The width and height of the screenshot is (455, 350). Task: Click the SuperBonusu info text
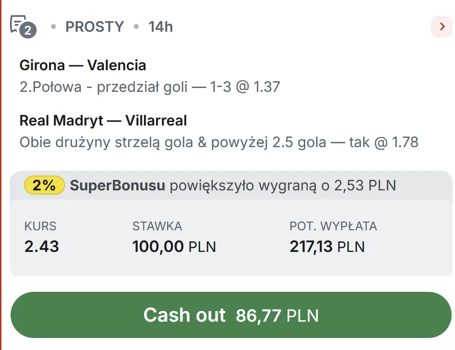coord(117,186)
